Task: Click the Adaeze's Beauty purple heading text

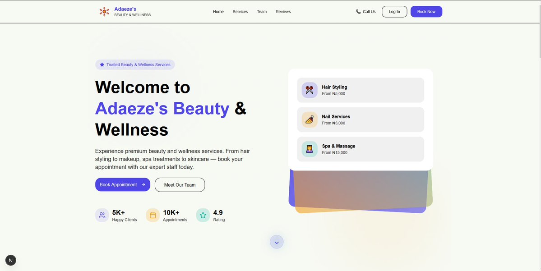Action: (x=162, y=108)
